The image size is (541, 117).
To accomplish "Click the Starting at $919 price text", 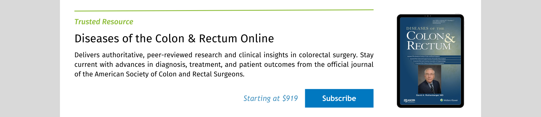I will 270,98.
